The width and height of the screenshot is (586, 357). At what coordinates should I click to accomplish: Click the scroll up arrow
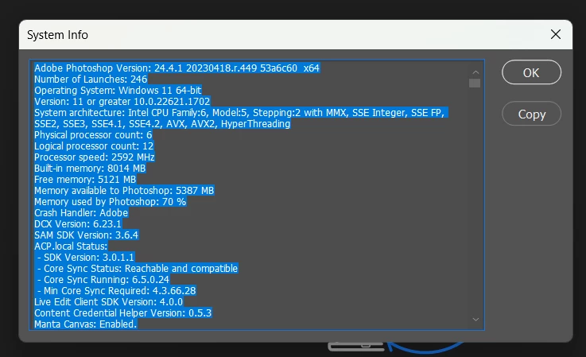pos(475,72)
